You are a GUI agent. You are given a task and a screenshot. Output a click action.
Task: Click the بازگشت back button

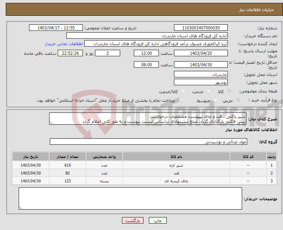click(133, 220)
